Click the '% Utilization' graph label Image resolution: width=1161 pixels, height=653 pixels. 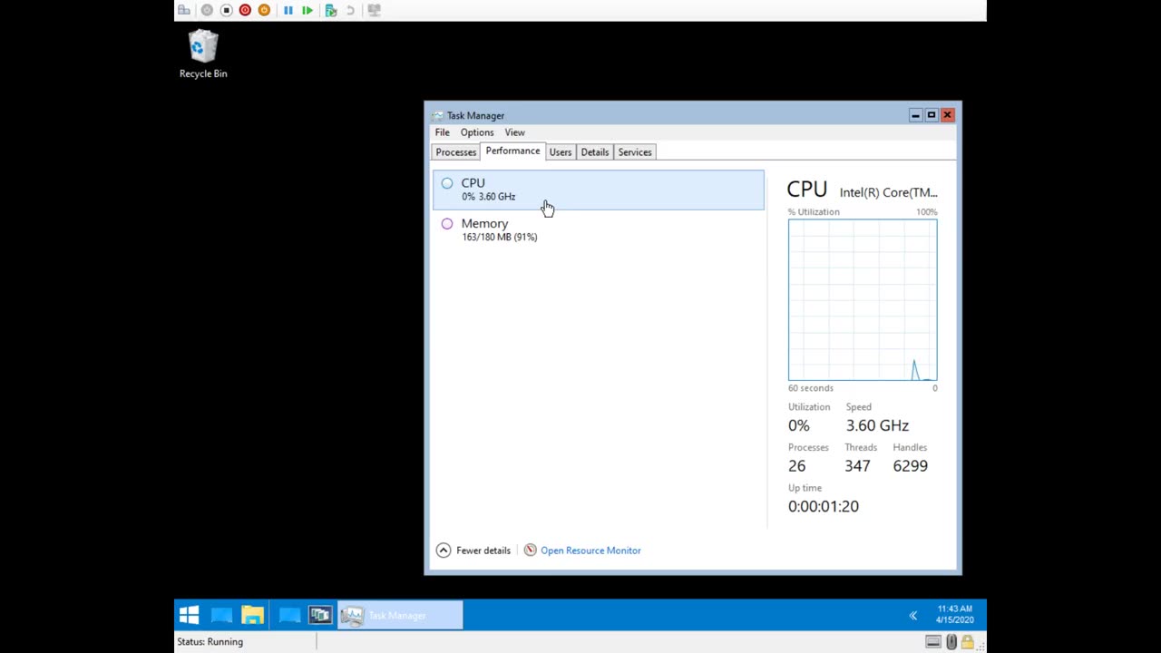814,212
